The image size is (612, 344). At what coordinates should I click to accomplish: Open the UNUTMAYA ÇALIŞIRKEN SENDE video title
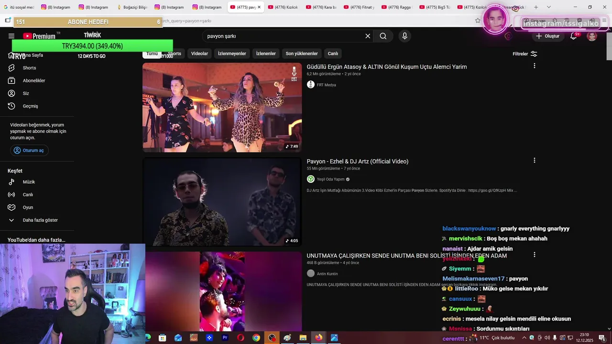click(x=407, y=256)
